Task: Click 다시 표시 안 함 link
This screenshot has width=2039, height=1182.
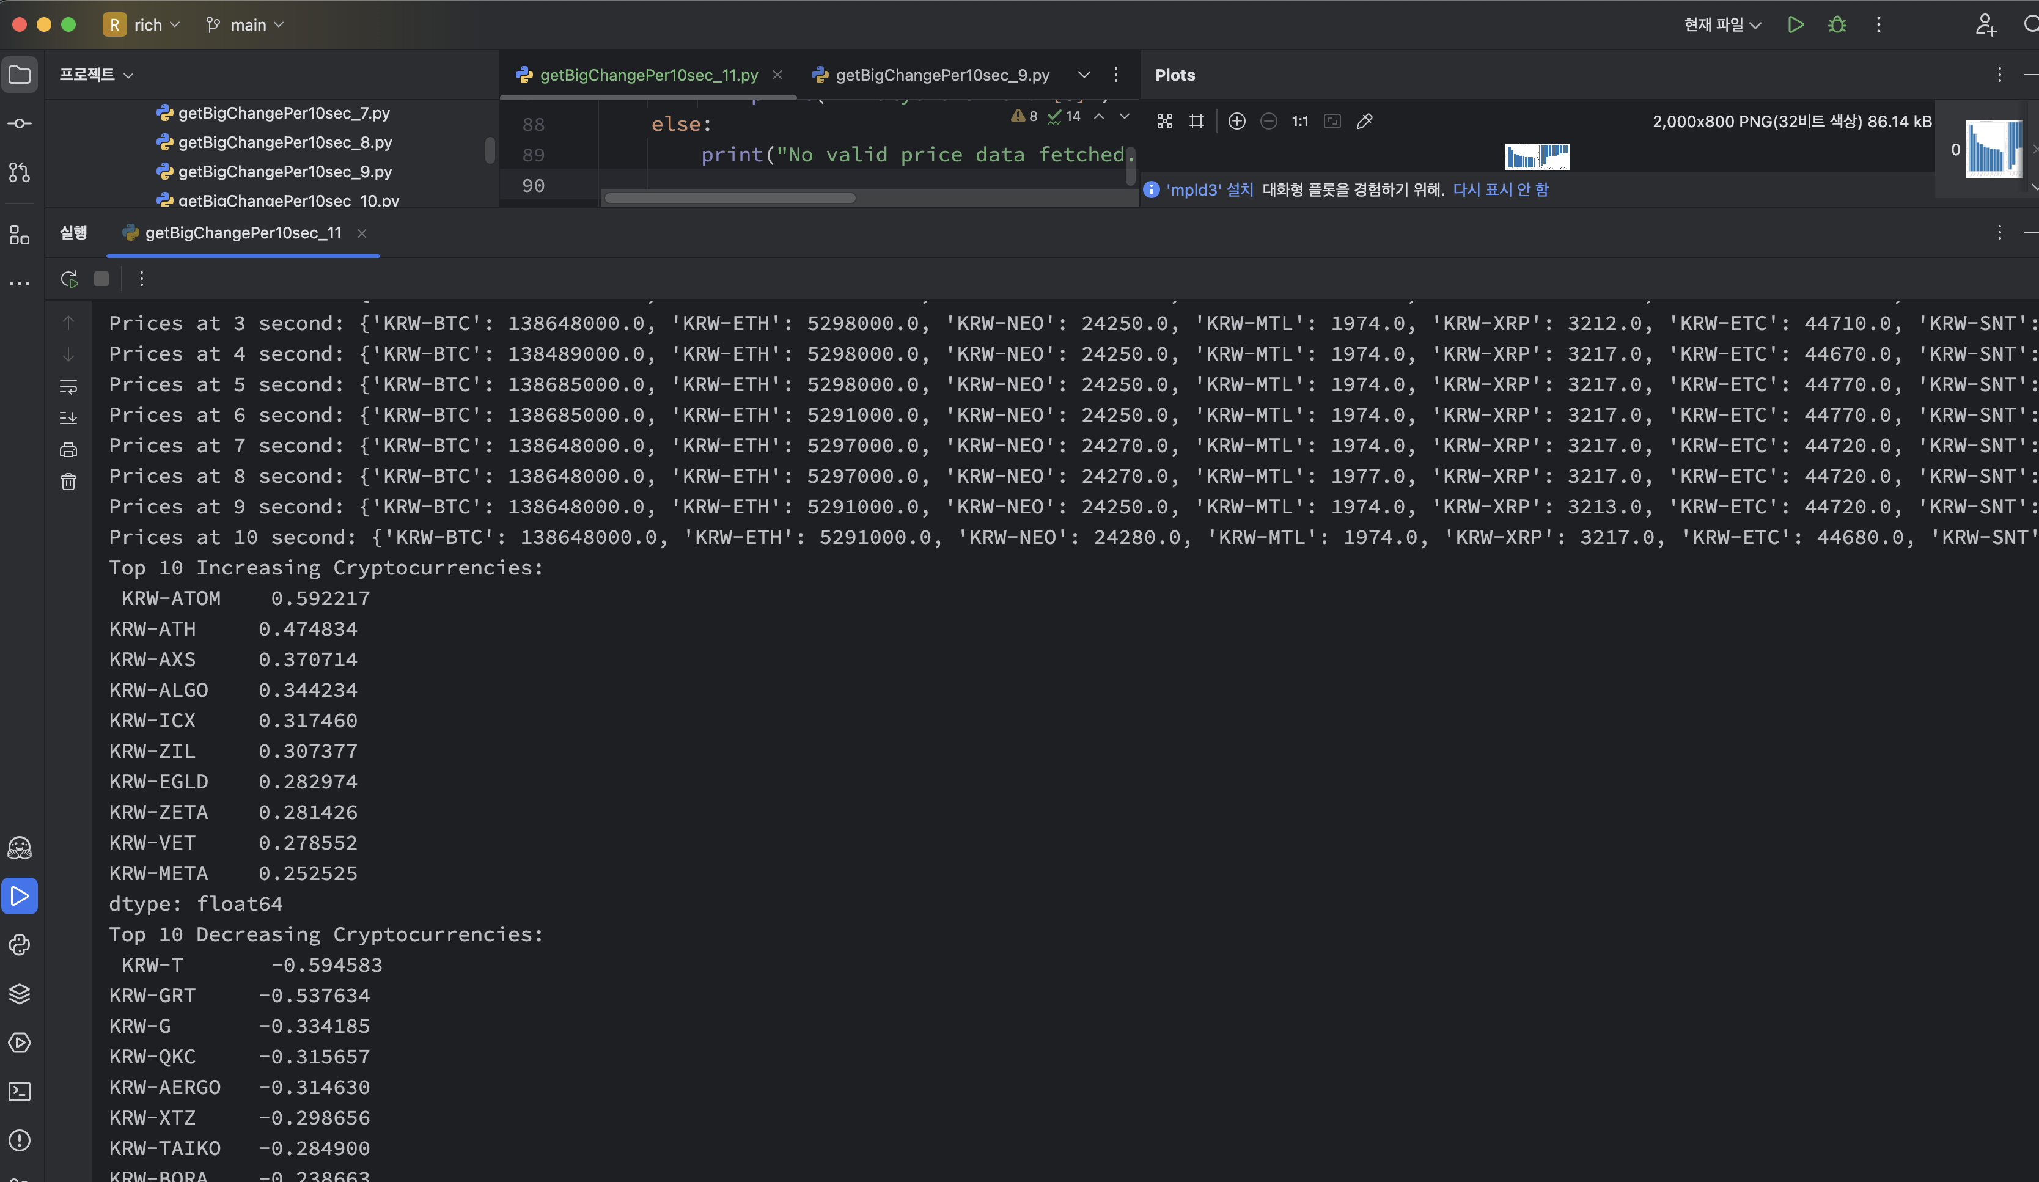Action: 1500,189
